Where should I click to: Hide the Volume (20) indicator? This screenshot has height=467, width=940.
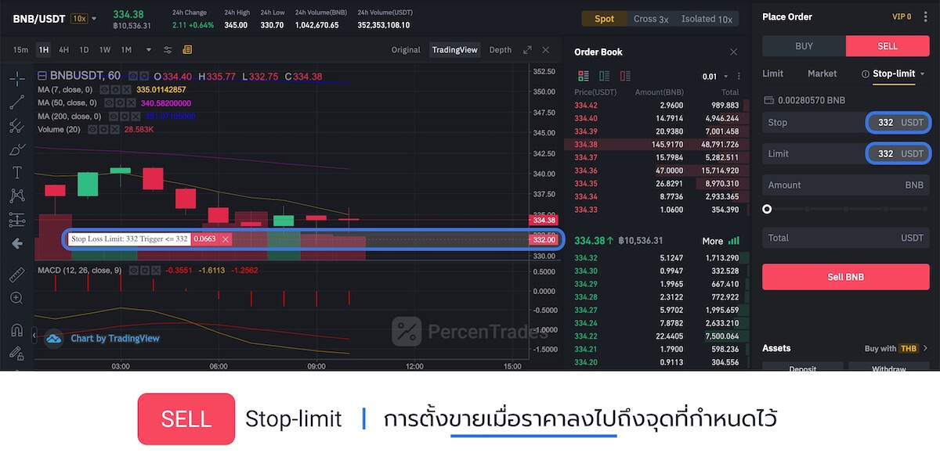[92, 129]
